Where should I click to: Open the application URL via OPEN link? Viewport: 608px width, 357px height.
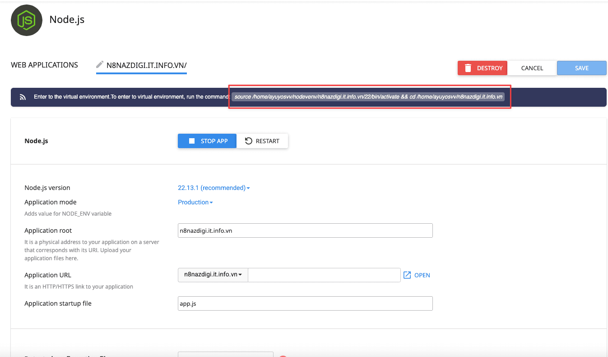click(422, 275)
